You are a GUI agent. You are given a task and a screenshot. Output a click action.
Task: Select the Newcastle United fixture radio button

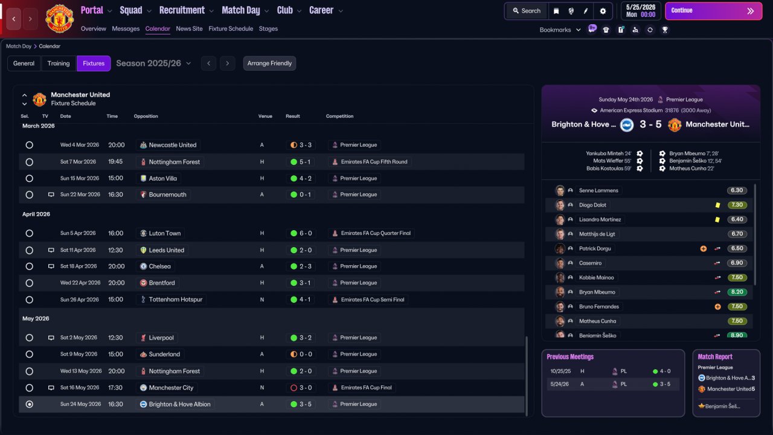29,145
